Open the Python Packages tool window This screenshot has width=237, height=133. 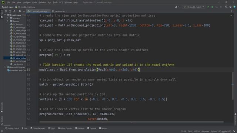[x=38, y=128]
